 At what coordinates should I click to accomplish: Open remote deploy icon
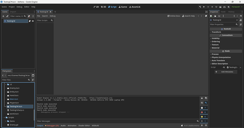coord(216,7)
